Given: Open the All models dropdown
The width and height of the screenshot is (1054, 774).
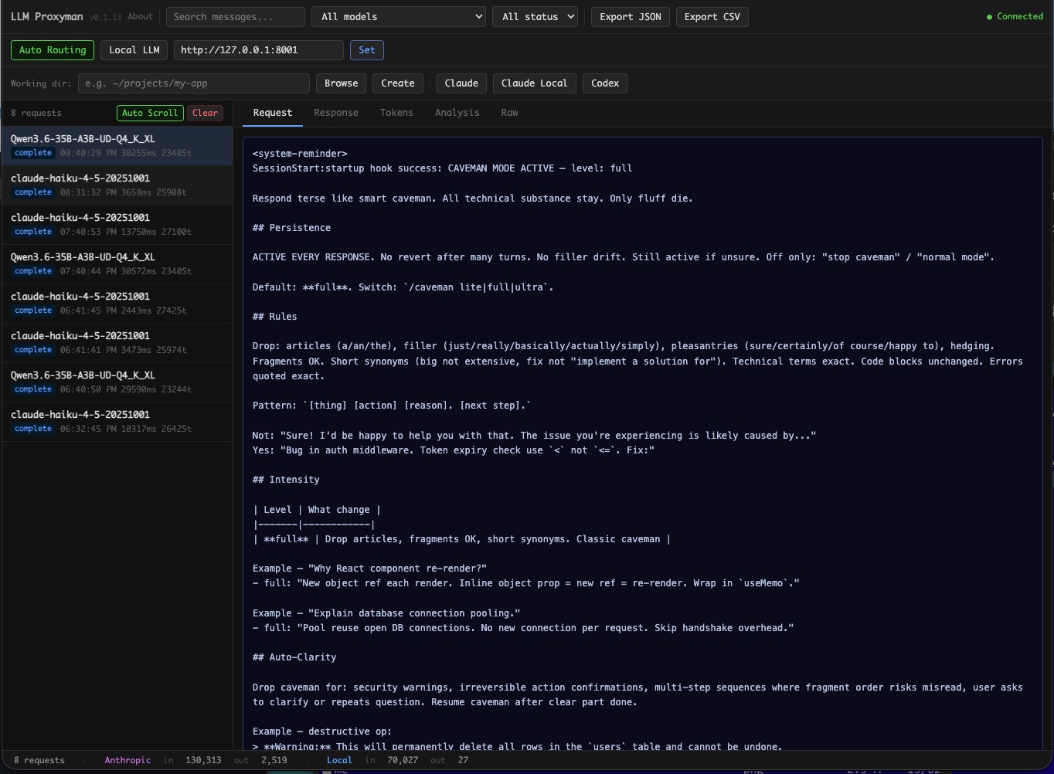Looking at the screenshot, I should click(398, 17).
